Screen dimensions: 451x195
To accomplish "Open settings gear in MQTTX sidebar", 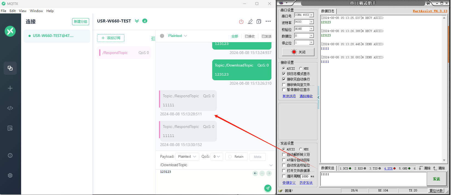I will coord(10,176).
